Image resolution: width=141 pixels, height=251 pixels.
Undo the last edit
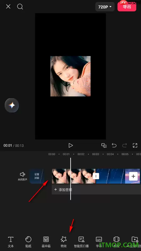point(114,145)
